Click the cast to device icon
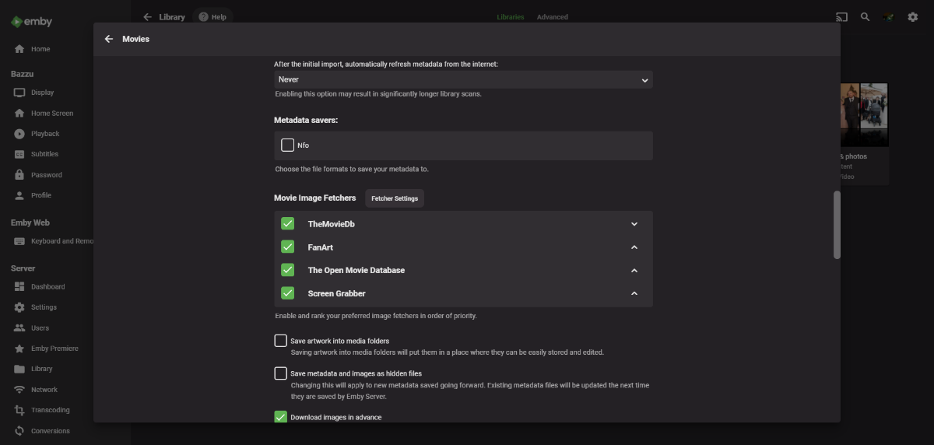This screenshot has height=445, width=934. [x=841, y=17]
